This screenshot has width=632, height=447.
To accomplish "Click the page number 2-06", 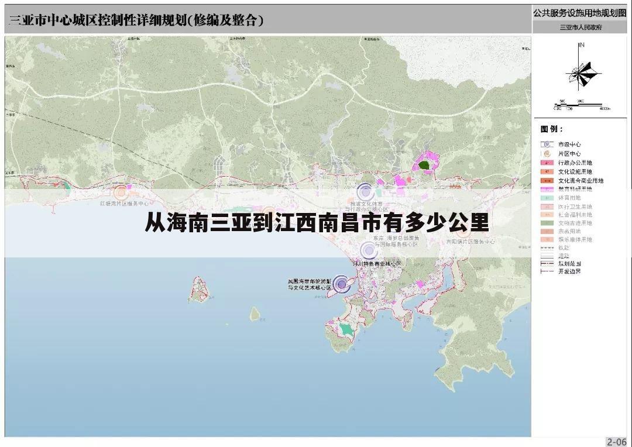I will click(617, 441).
